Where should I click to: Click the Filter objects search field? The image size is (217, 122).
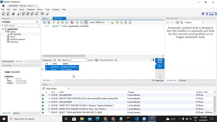pyautogui.click(x=22, y=25)
